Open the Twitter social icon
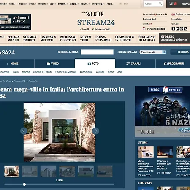The image size is (190, 190). [177, 29]
